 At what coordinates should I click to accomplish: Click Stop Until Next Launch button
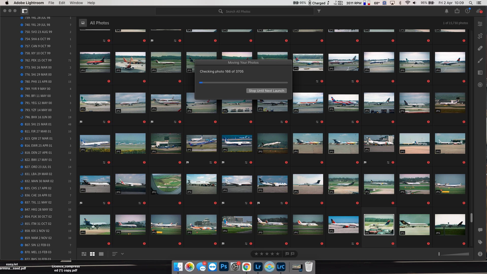pos(266,91)
